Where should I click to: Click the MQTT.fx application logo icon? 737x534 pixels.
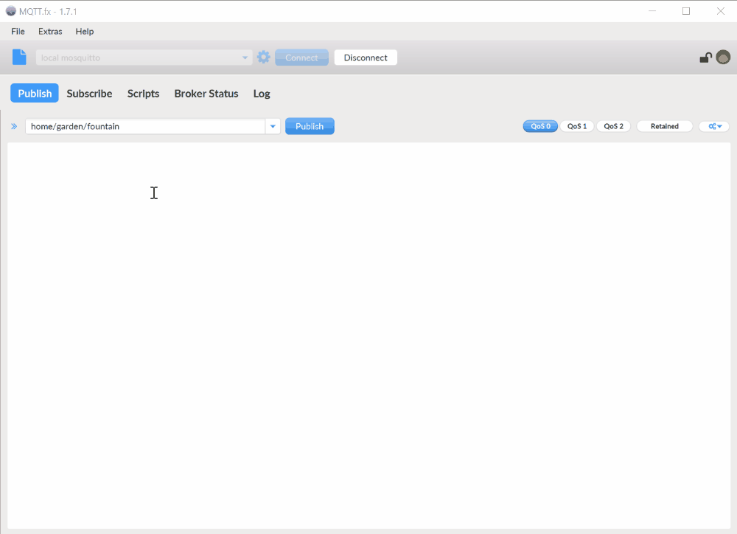point(10,11)
